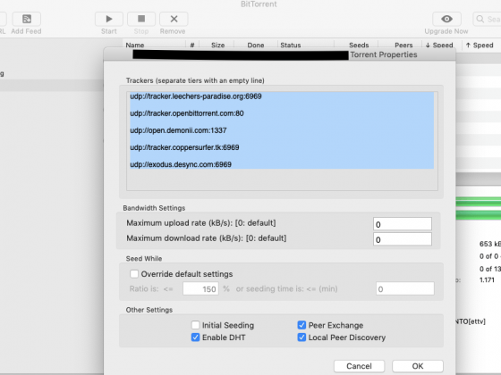This screenshot has height=375, width=501.
Task: Select the open.demonii.com:1337 tracker line
Action: [x=178, y=130]
